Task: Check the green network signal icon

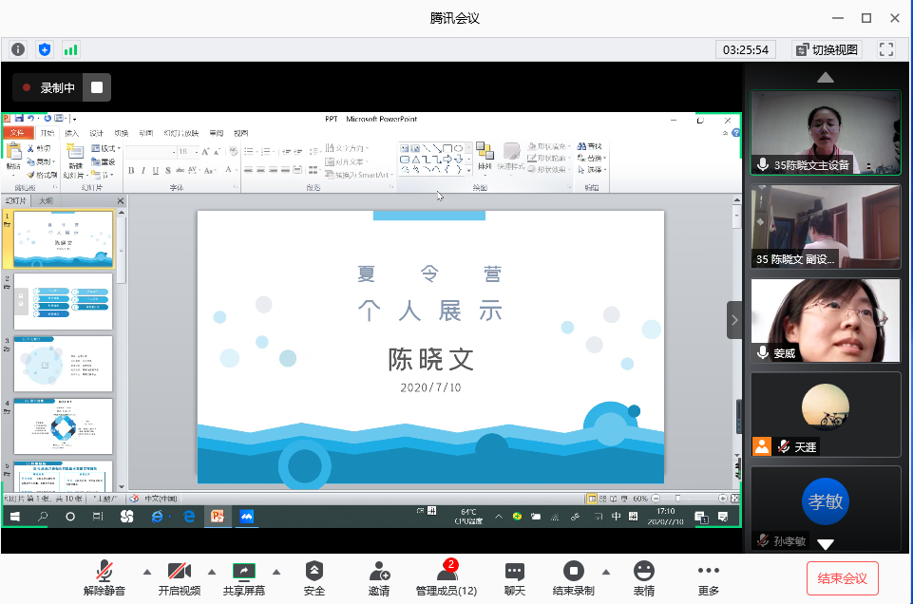Action: point(71,49)
